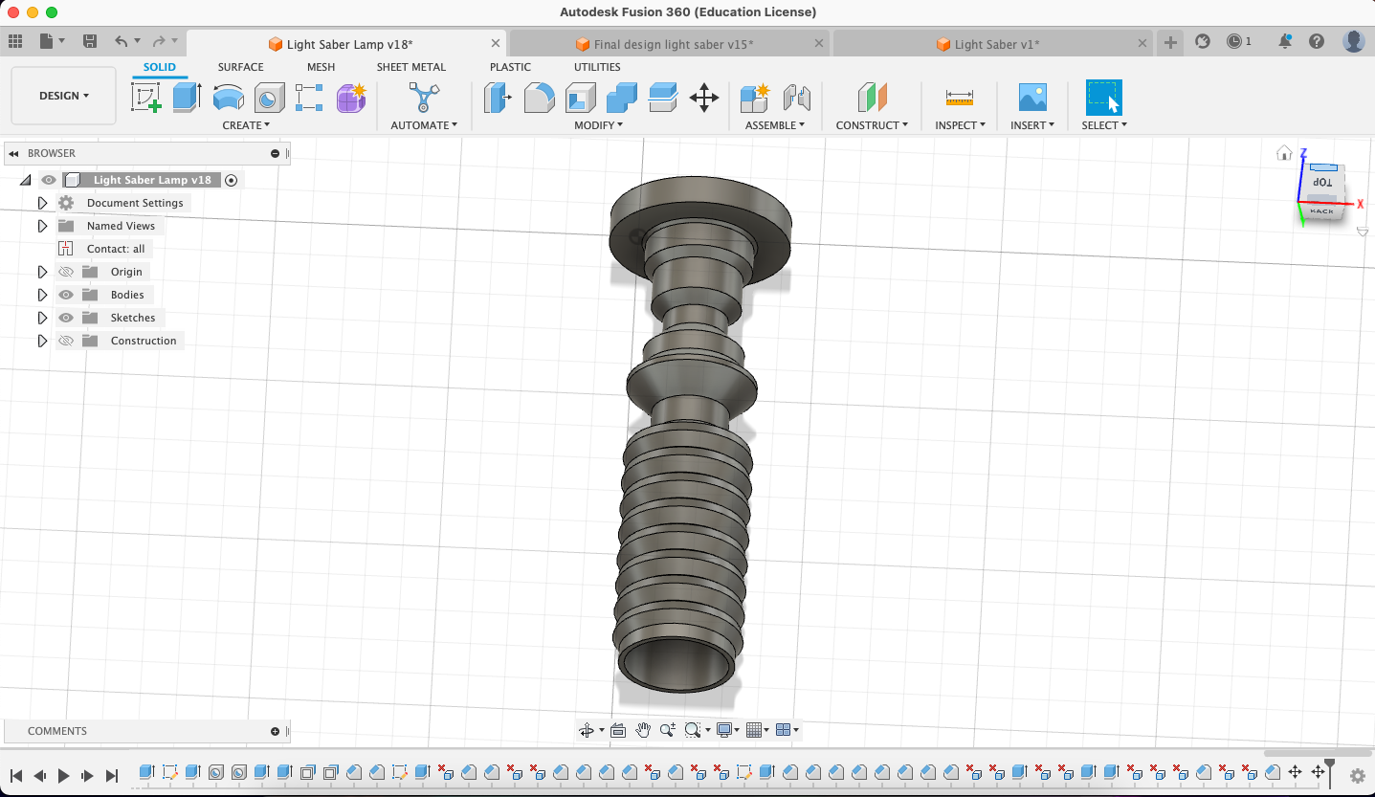
Task: Open timeline settings gear
Action: coord(1357,775)
